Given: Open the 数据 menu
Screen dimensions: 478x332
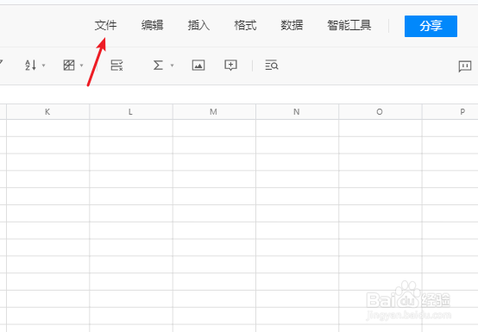Looking at the screenshot, I should point(292,25).
